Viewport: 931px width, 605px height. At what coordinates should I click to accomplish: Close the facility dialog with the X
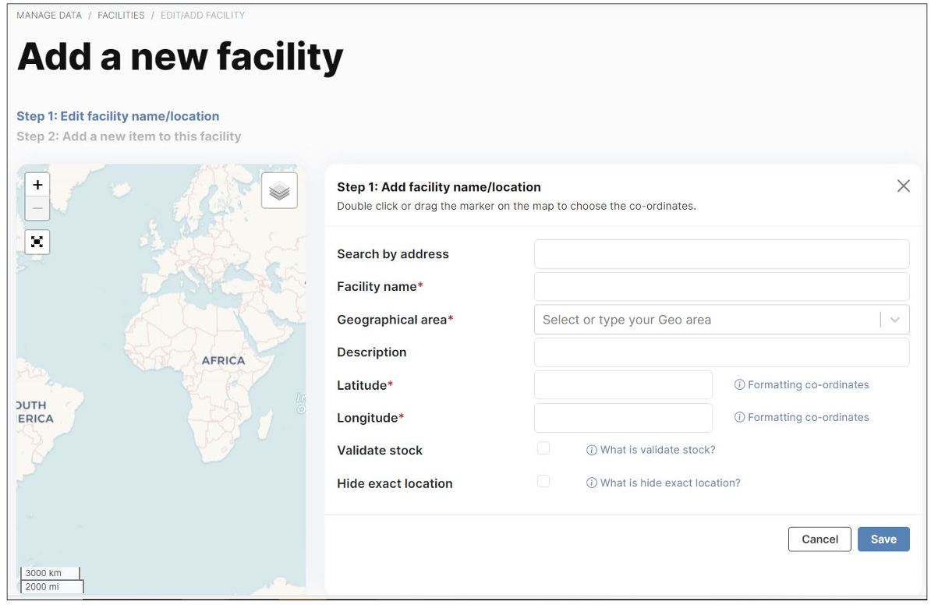pyautogui.click(x=904, y=186)
